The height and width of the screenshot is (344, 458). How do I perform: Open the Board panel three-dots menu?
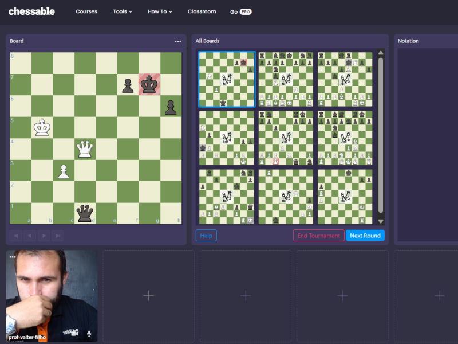[x=178, y=41]
